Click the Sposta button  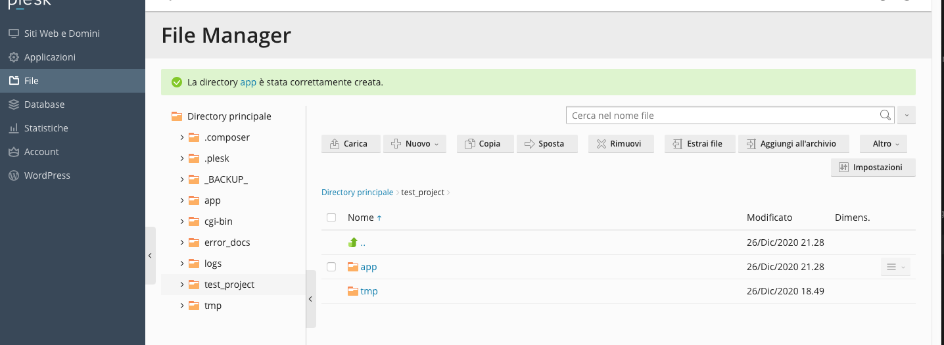tap(548, 144)
